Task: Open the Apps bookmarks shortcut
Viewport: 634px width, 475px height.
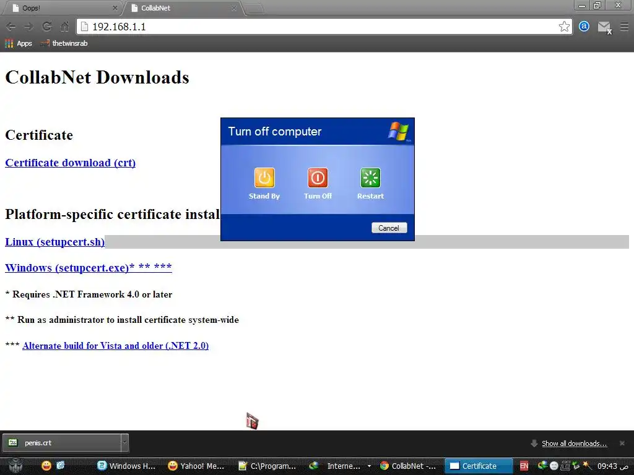Action: 18,43
